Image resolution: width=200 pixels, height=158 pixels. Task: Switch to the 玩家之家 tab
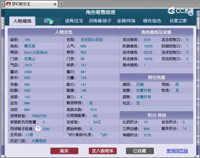[x=178, y=21]
